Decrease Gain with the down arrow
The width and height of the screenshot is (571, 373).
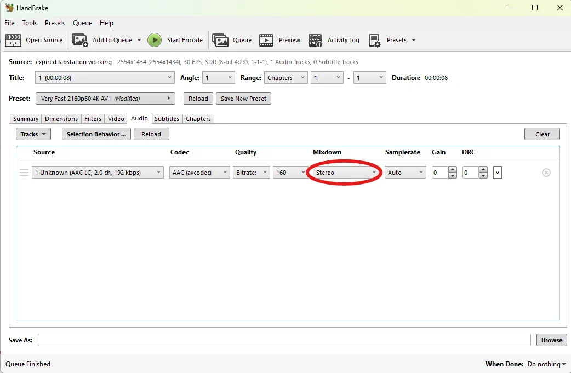[x=452, y=175]
